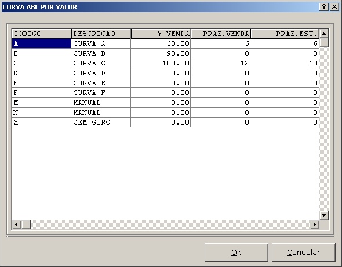Click the CURVA B description cell
The height and width of the screenshot is (267, 342).
click(x=101, y=53)
